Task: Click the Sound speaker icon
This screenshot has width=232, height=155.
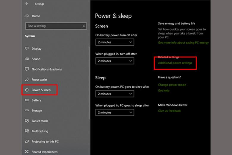Action: pyautogui.click(x=27, y=59)
